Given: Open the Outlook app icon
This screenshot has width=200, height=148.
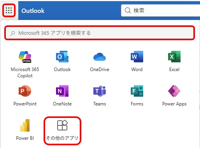Looking at the screenshot, I should (62, 57).
